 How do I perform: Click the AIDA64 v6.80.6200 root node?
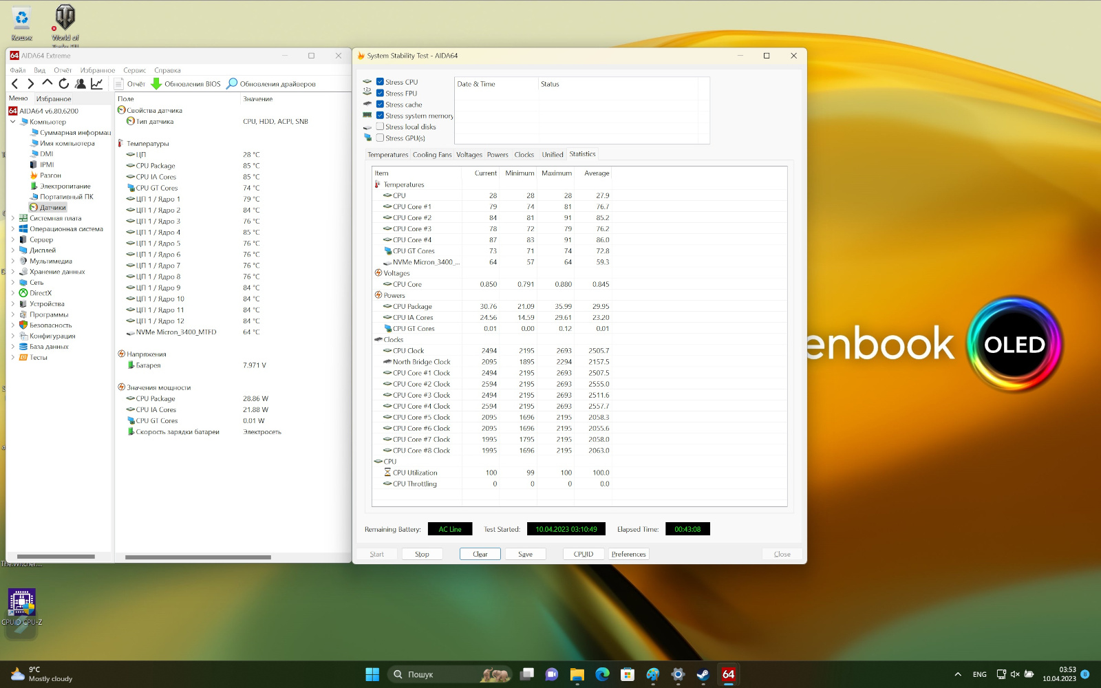pyautogui.click(x=43, y=111)
